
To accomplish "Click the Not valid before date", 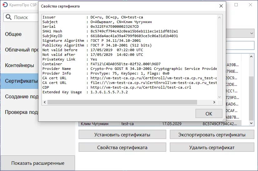I will click(117, 50).
